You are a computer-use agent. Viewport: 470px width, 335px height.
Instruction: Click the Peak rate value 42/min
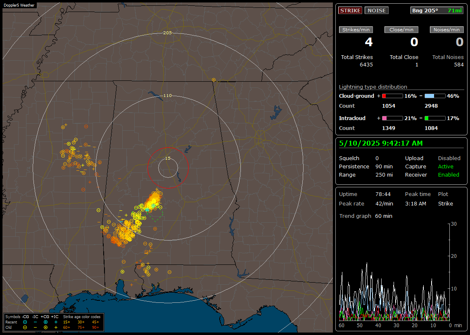click(384, 204)
